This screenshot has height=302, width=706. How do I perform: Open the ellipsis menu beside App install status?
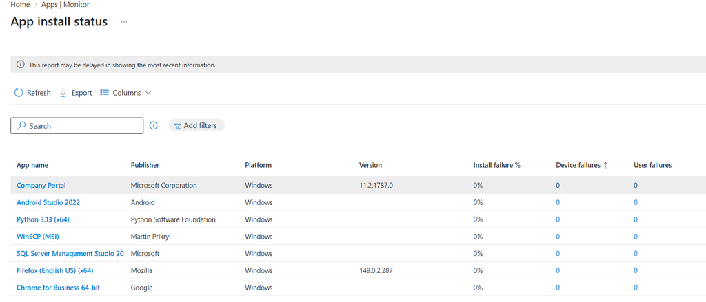pos(124,21)
